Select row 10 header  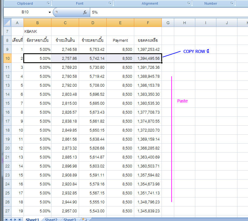[7, 58]
